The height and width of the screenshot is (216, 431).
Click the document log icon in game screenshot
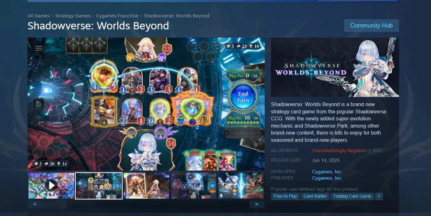tap(38, 104)
